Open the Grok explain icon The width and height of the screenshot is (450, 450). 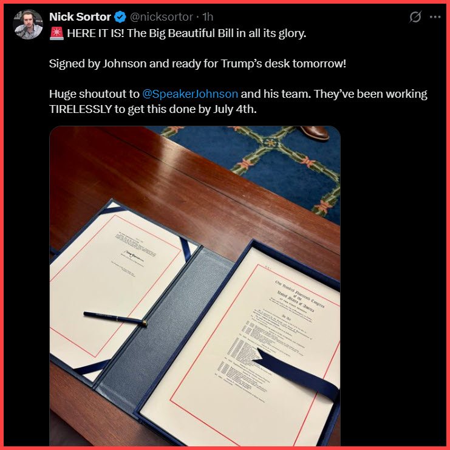[x=415, y=17]
